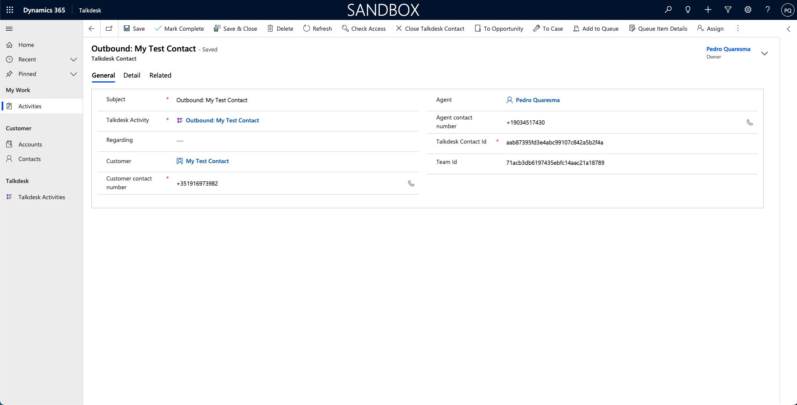Click the Dynamics 365 title

pos(44,10)
